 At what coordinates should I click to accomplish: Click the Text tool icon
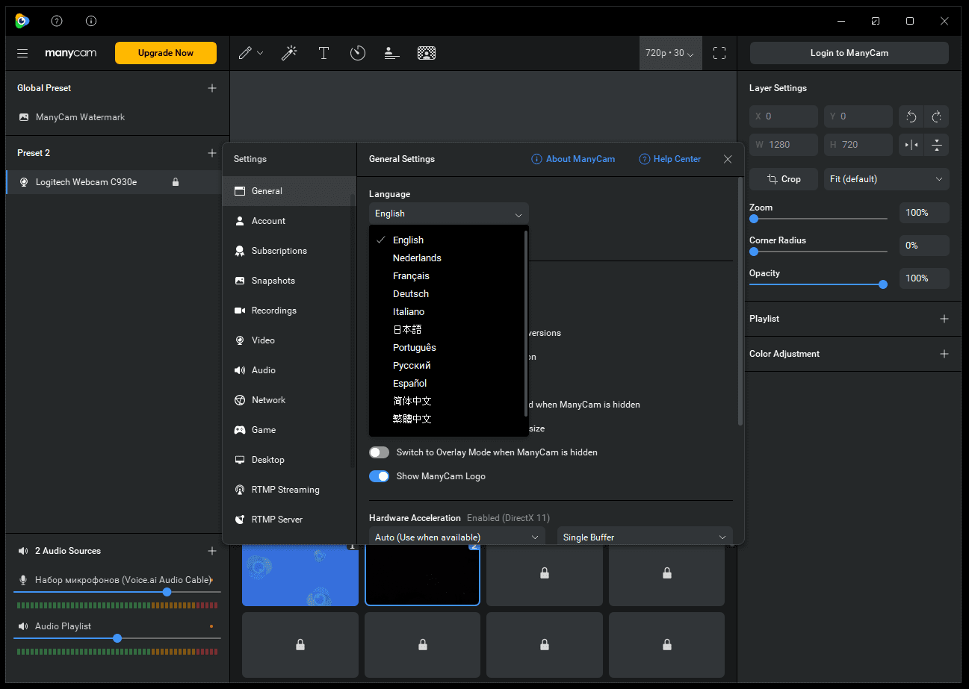point(323,53)
